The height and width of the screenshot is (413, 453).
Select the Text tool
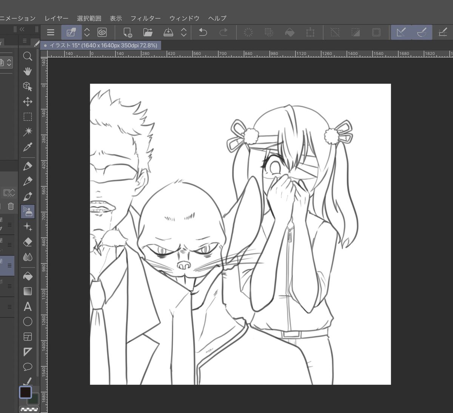click(x=28, y=306)
